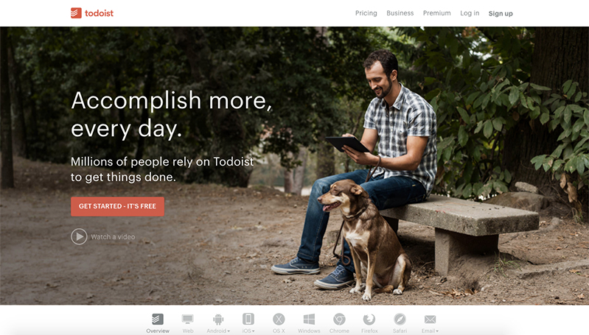Choose the Firefox browser icon
589x335 pixels.
pyautogui.click(x=369, y=320)
